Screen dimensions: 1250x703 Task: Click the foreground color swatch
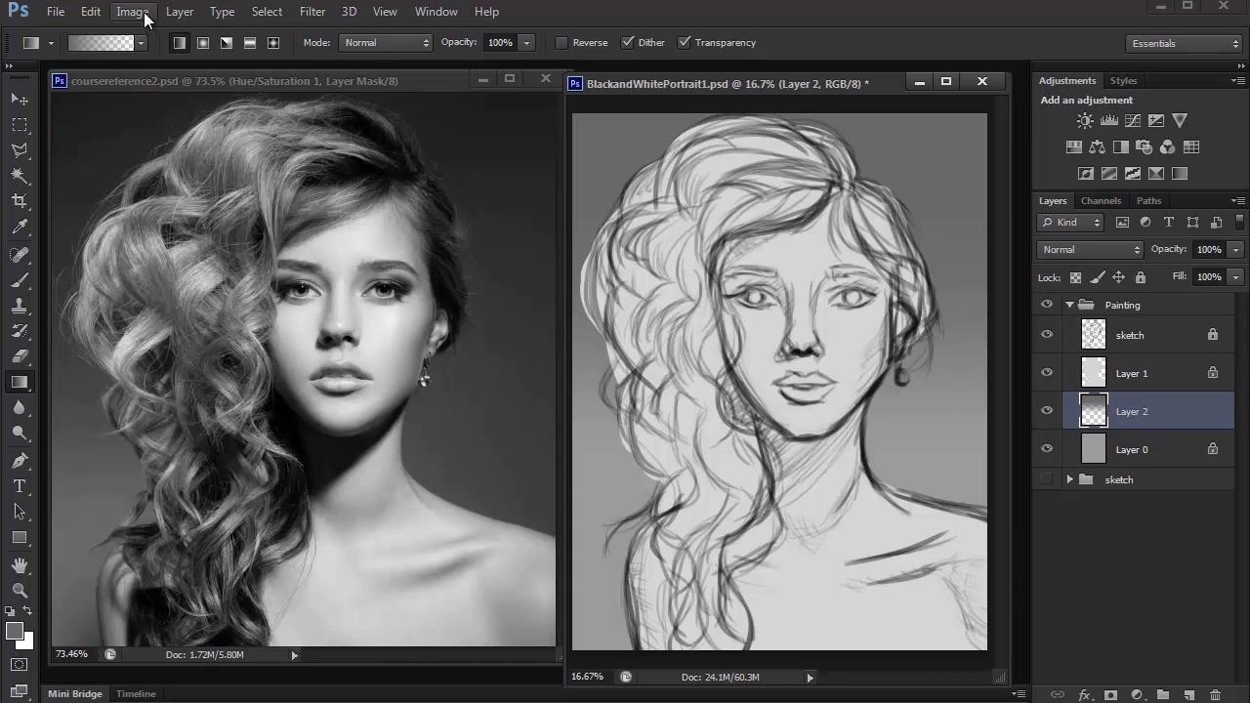[x=15, y=632]
